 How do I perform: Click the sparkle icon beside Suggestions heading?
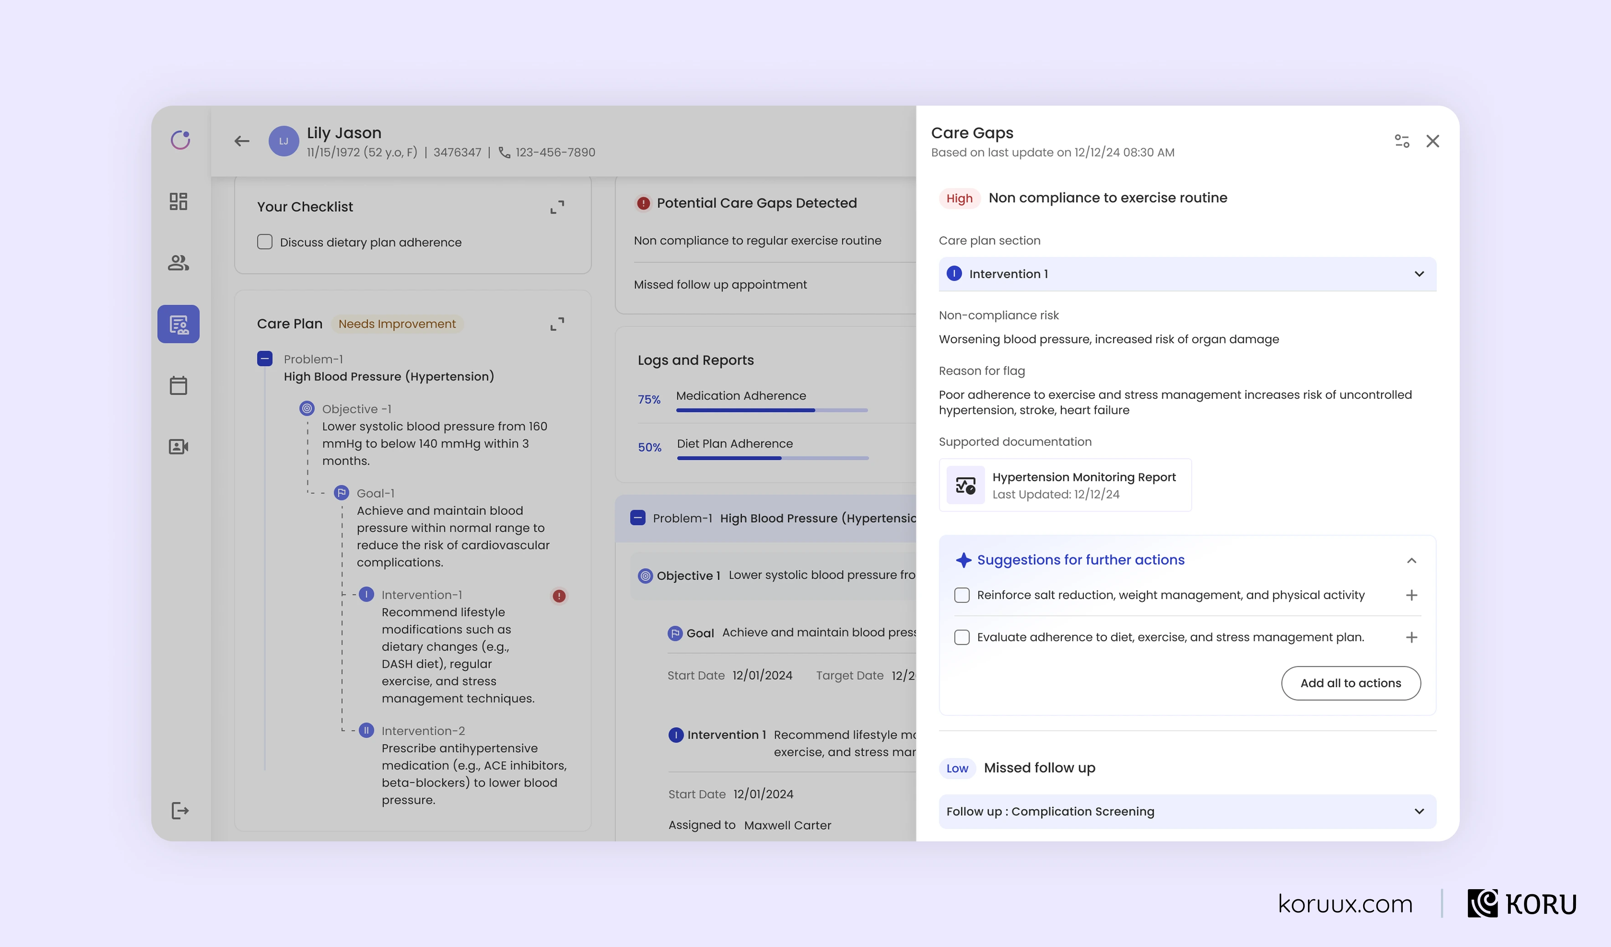tap(964, 560)
